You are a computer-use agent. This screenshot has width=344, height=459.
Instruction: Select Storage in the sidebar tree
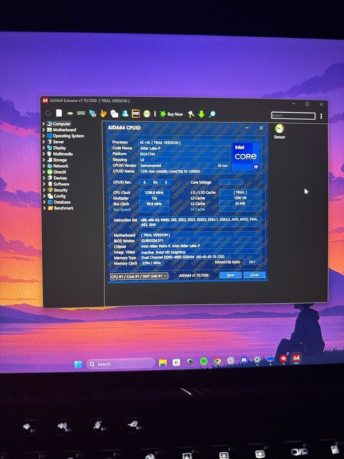(x=60, y=160)
